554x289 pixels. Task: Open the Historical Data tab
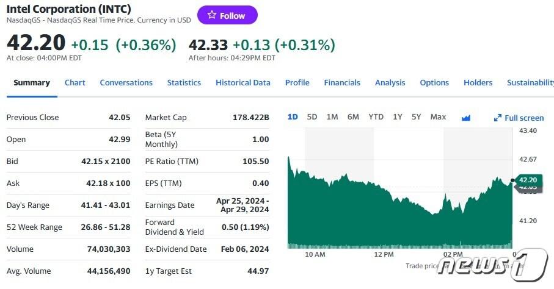(242, 83)
